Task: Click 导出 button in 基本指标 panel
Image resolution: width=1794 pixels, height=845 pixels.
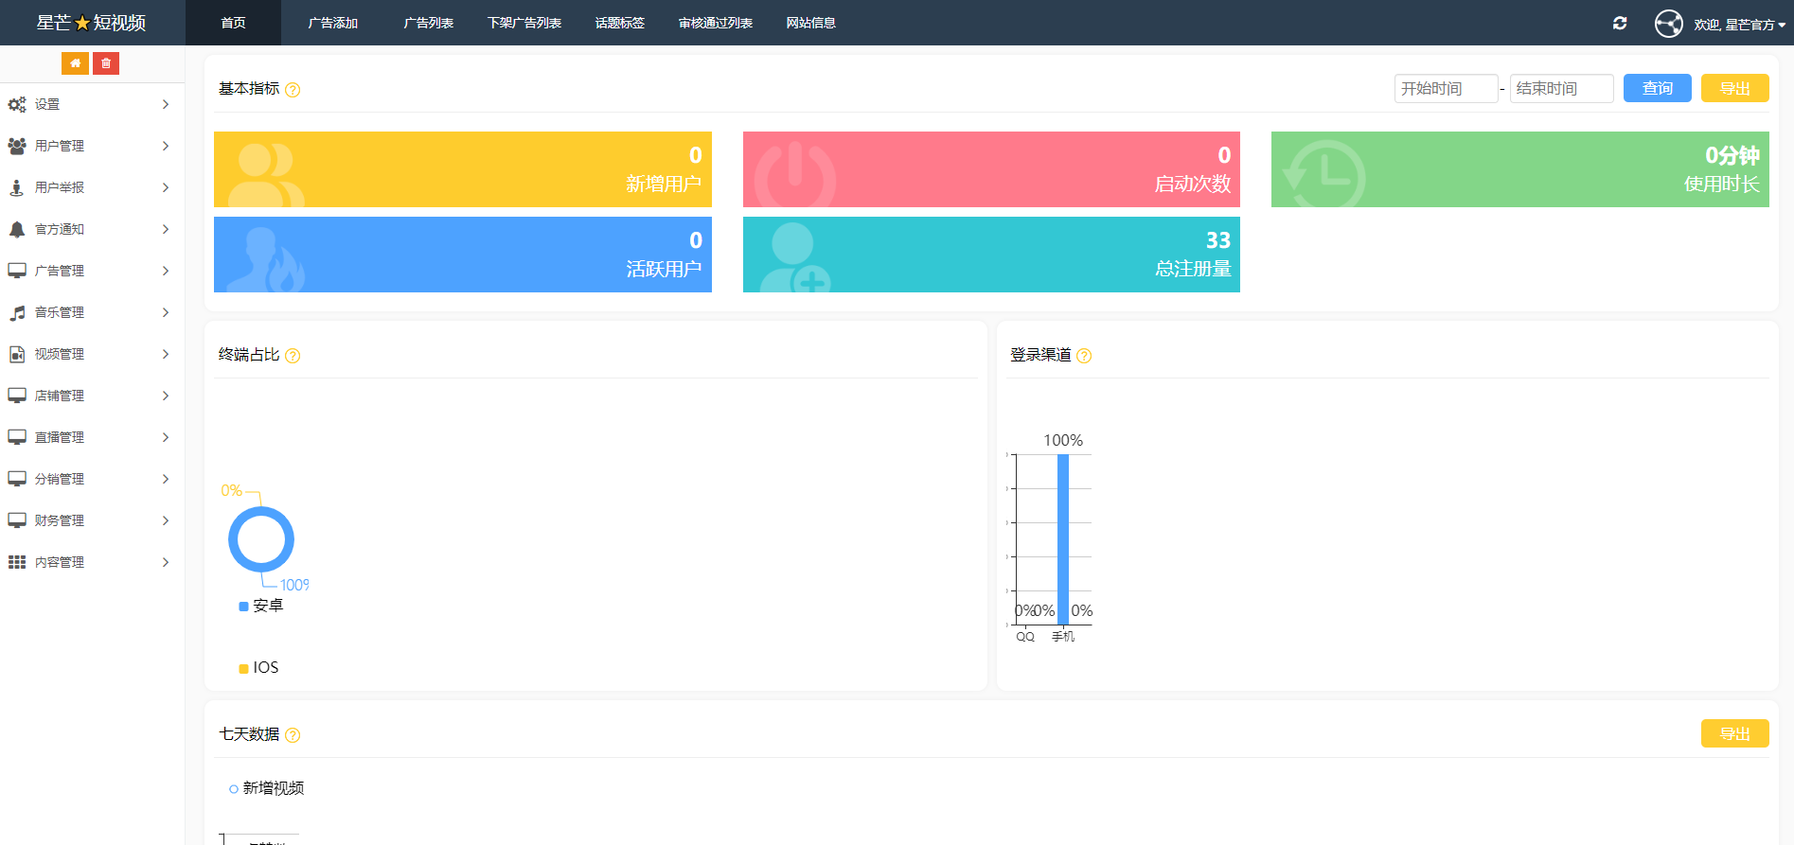Action: (x=1735, y=88)
